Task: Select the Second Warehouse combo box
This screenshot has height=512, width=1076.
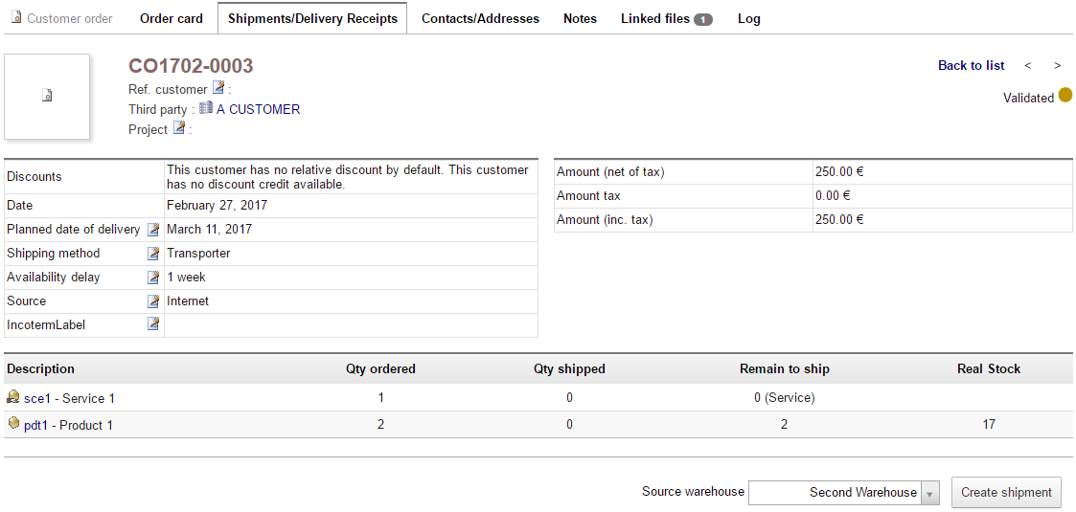Action: (835, 493)
